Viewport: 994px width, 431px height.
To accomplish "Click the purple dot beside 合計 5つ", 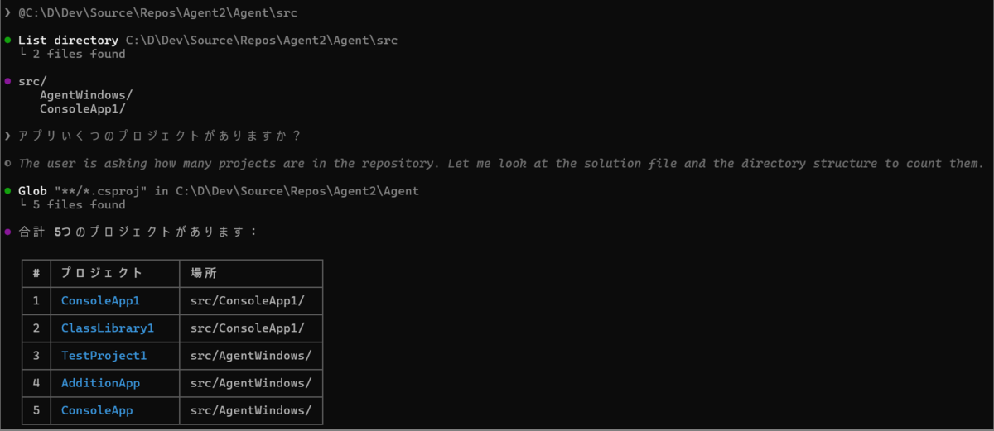I will [7, 232].
